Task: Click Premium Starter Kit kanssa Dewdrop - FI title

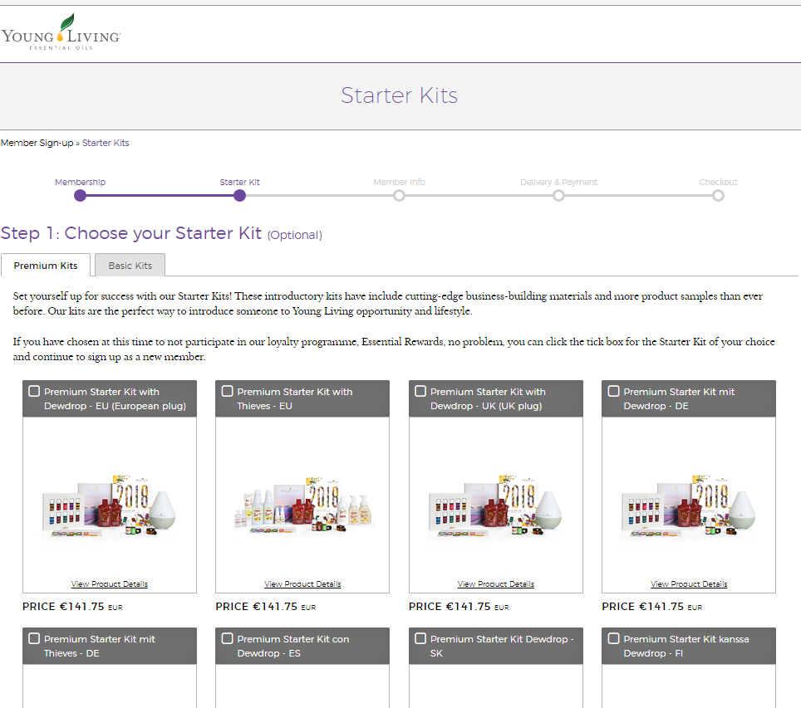Action: coord(686,646)
